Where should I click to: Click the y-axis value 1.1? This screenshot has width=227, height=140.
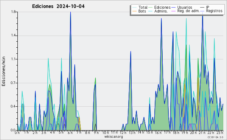[13, 59]
